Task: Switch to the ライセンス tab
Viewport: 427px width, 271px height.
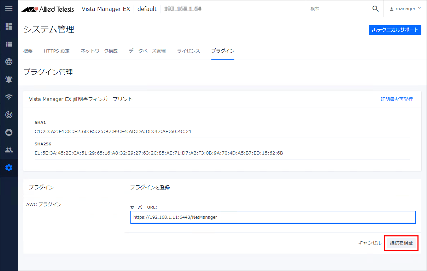Action: click(188, 51)
